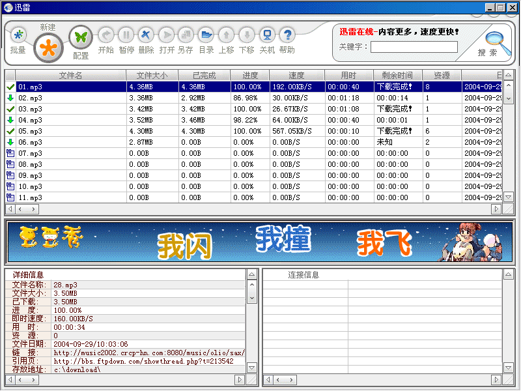Maximize the 迅雷 window

click(501, 7)
